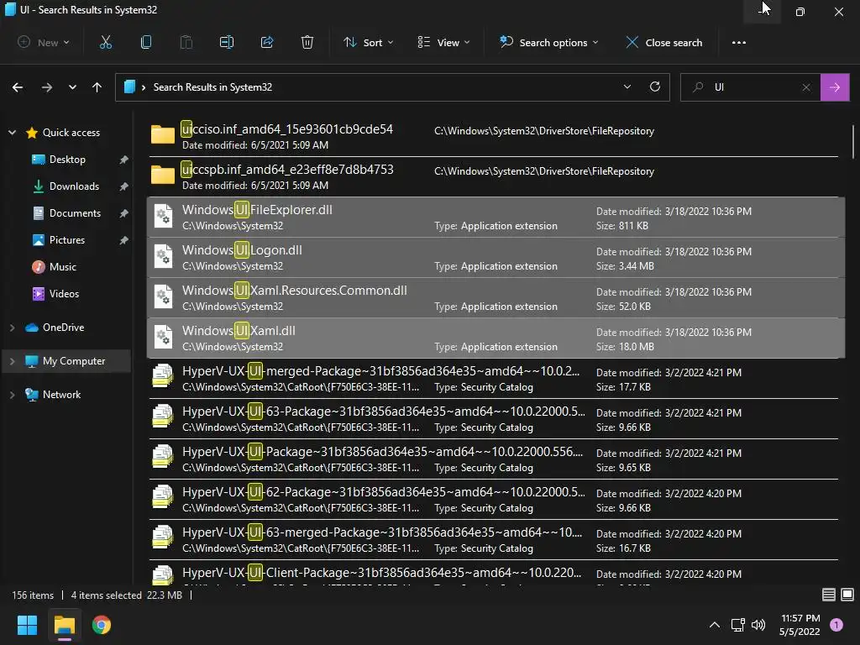
Task: Click the Copy icon in toolbar
Action: coord(146,42)
